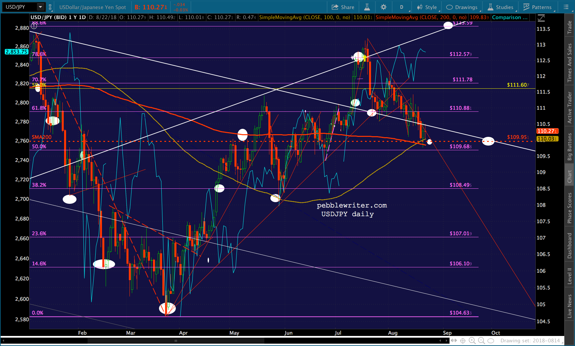Share the current chart
575x346 pixels.
[343, 7]
